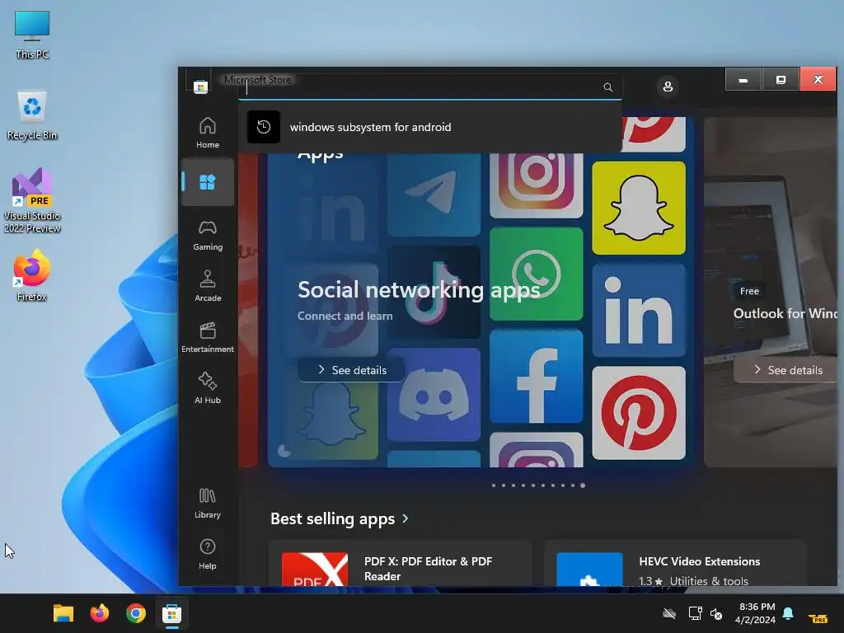Viewport: 844px width, 633px height.
Task: Open the Gaming section
Action: 207,235
